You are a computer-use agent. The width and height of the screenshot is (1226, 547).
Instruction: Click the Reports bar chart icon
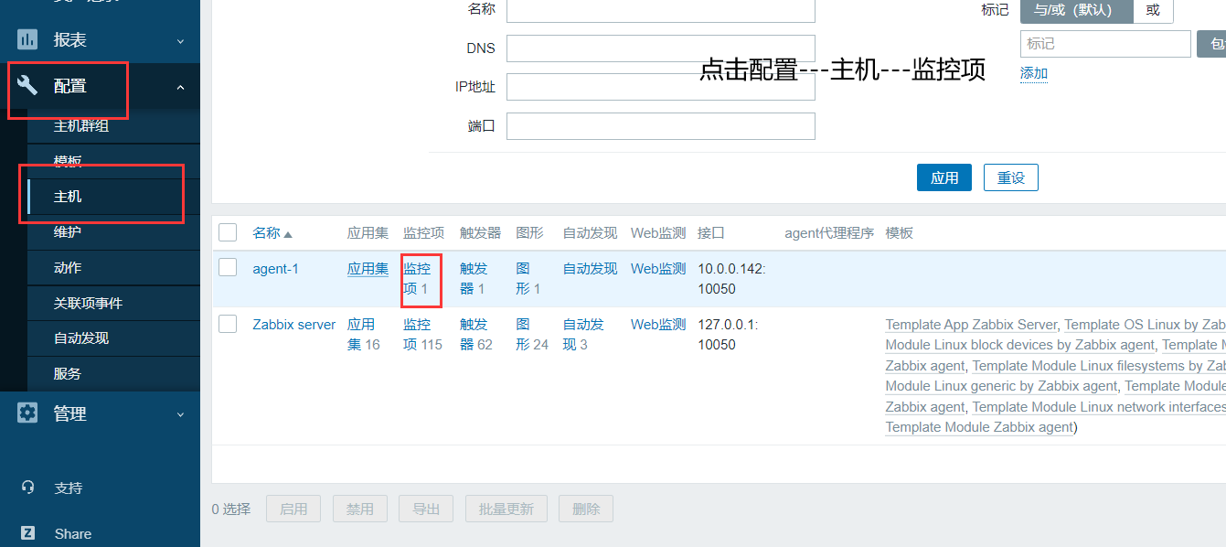(x=27, y=39)
